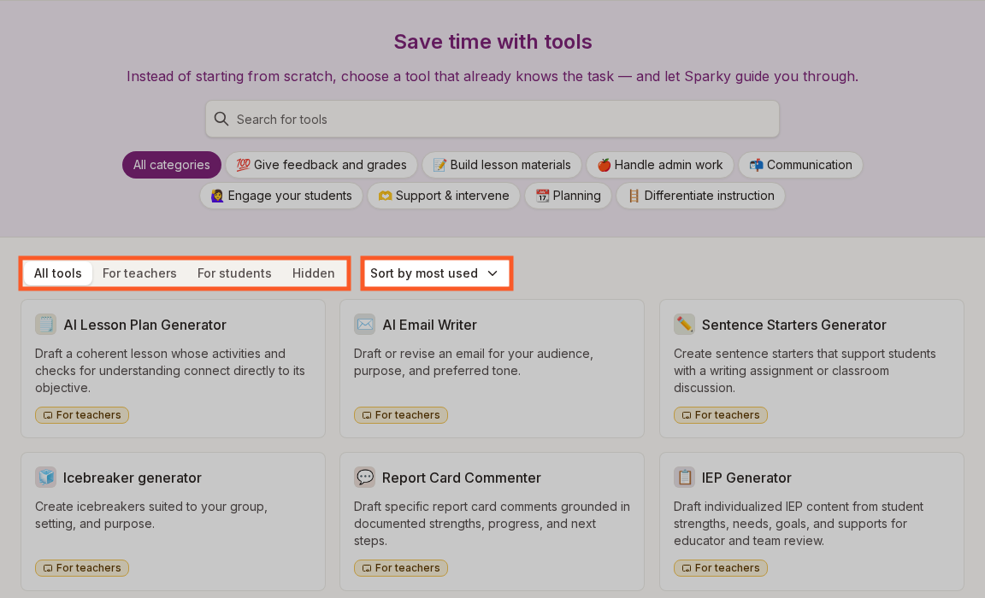This screenshot has width=985, height=598.
Task: Click the AI Email Writer envelope icon
Action: pos(364,325)
